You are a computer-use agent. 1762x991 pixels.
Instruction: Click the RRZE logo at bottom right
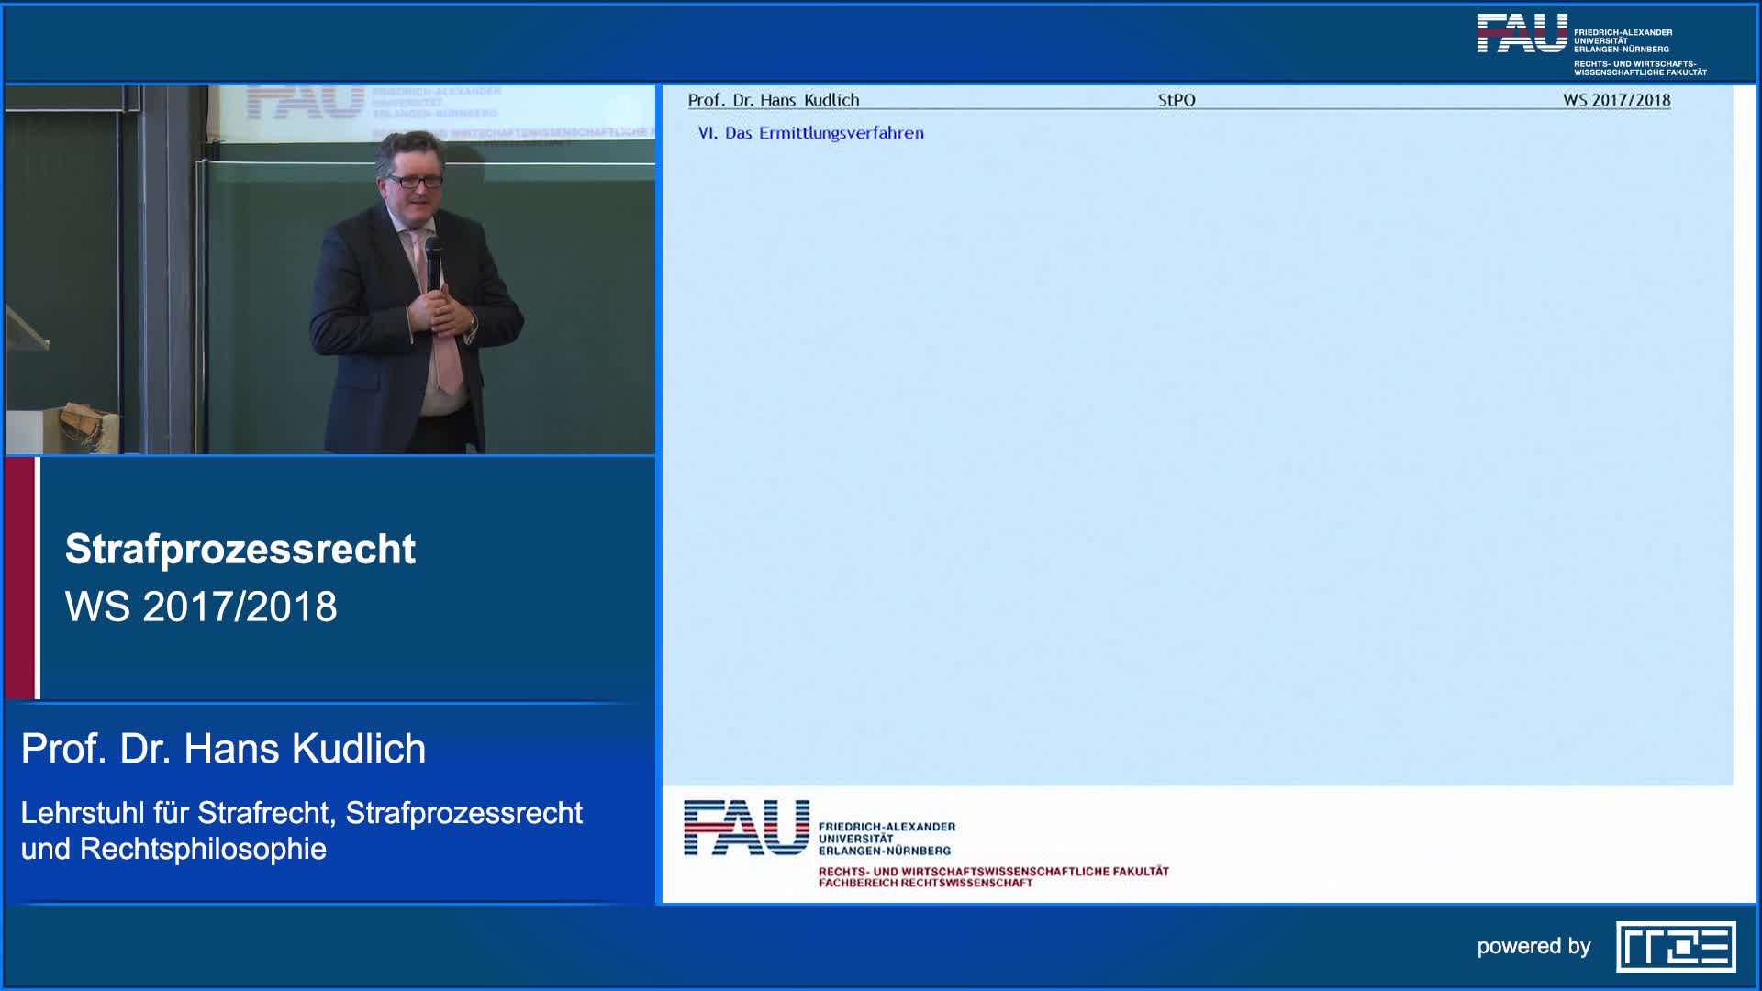click(x=1676, y=946)
